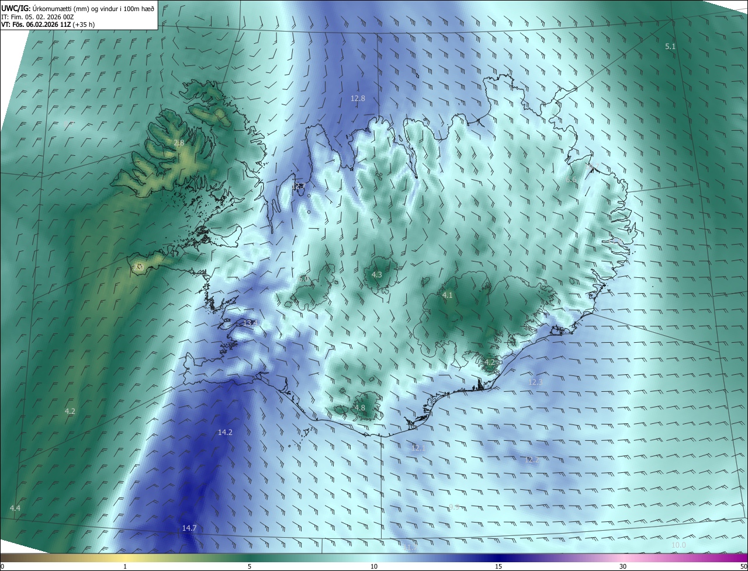Click the map value label 9.9

pyautogui.click(x=454, y=507)
